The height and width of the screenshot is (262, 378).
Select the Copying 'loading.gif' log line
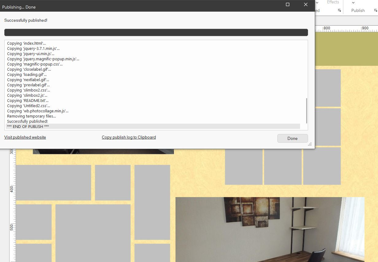153,74
